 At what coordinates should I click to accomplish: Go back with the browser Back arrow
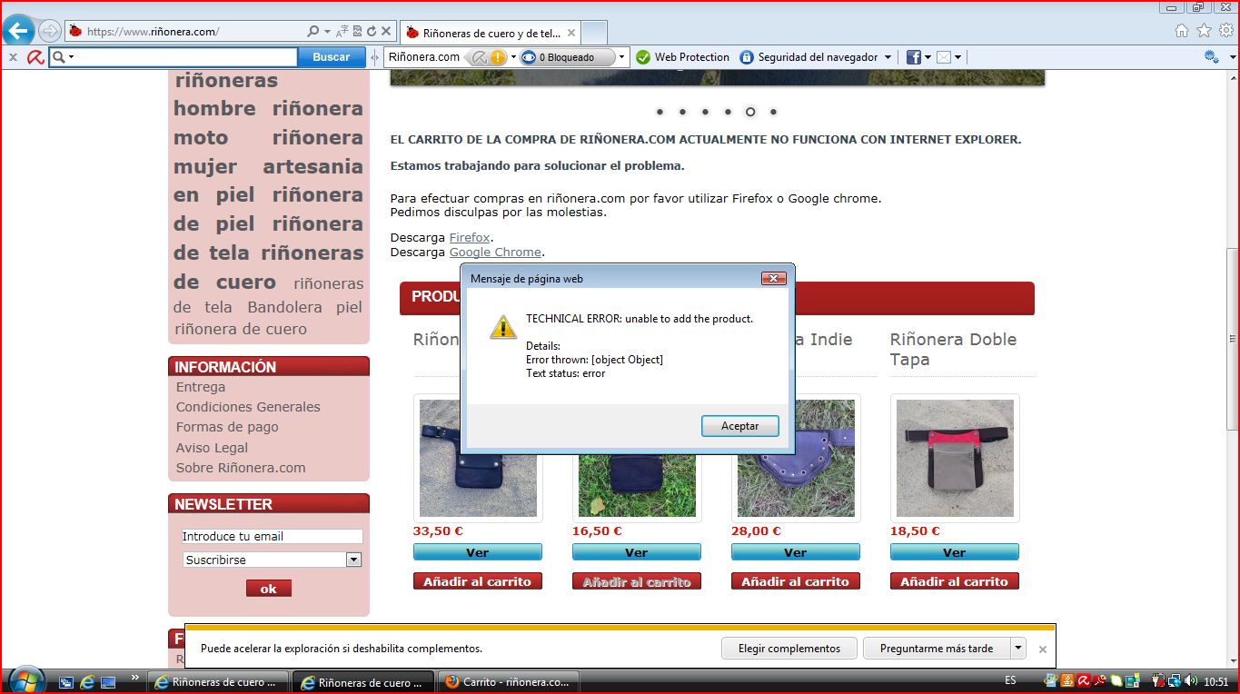(19, 31)
